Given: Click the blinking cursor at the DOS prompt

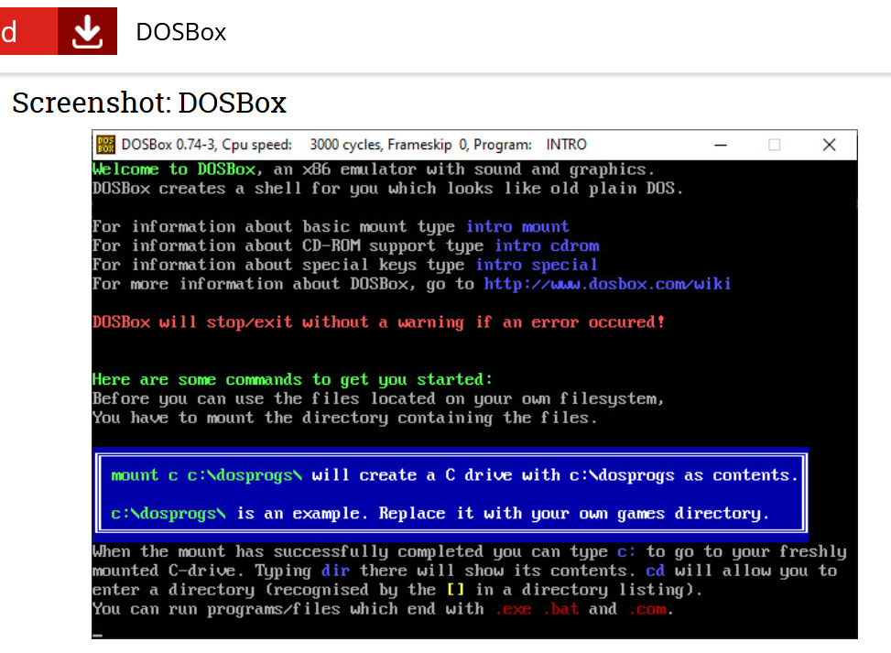Looking at the screenshot, I should (98, 636).
